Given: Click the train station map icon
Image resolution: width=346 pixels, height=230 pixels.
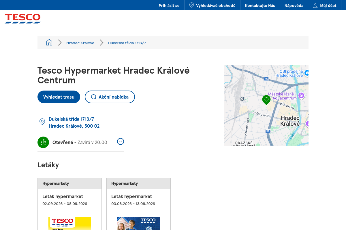Looking at the screenshot, I should click(x=242, y=99).
